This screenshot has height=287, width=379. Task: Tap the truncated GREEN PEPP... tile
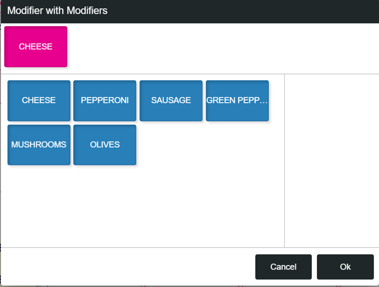[237, 101]
